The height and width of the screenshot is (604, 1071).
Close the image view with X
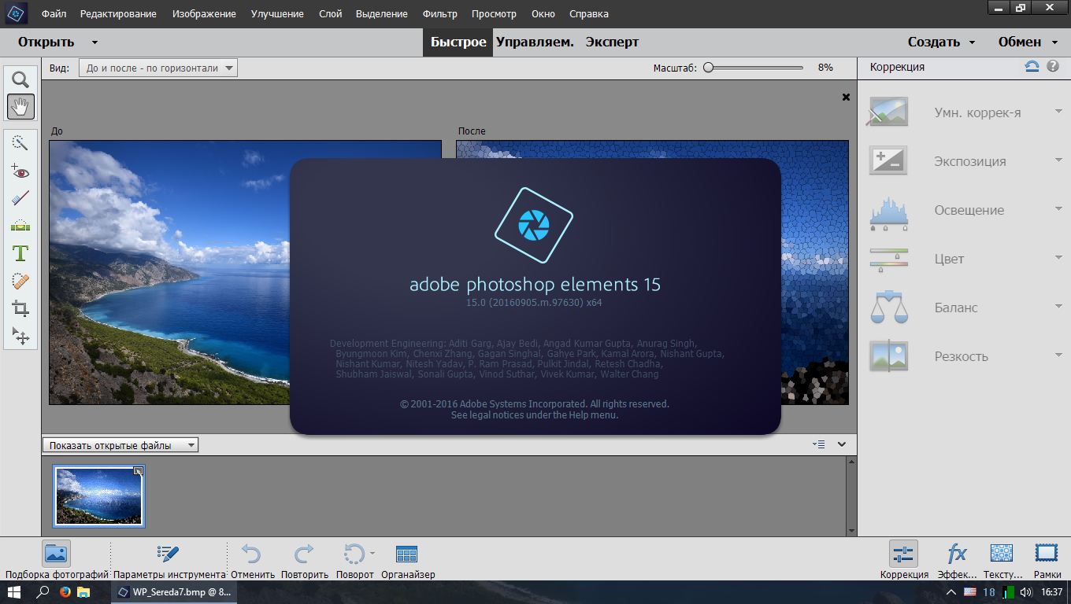click(846, 98)
